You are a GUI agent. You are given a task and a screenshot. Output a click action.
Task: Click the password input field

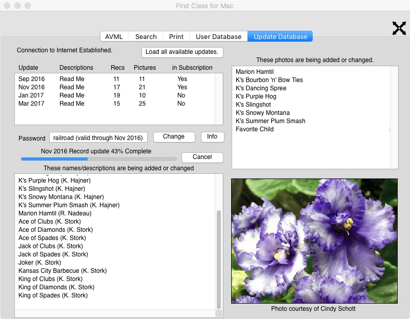pos(98,137)
